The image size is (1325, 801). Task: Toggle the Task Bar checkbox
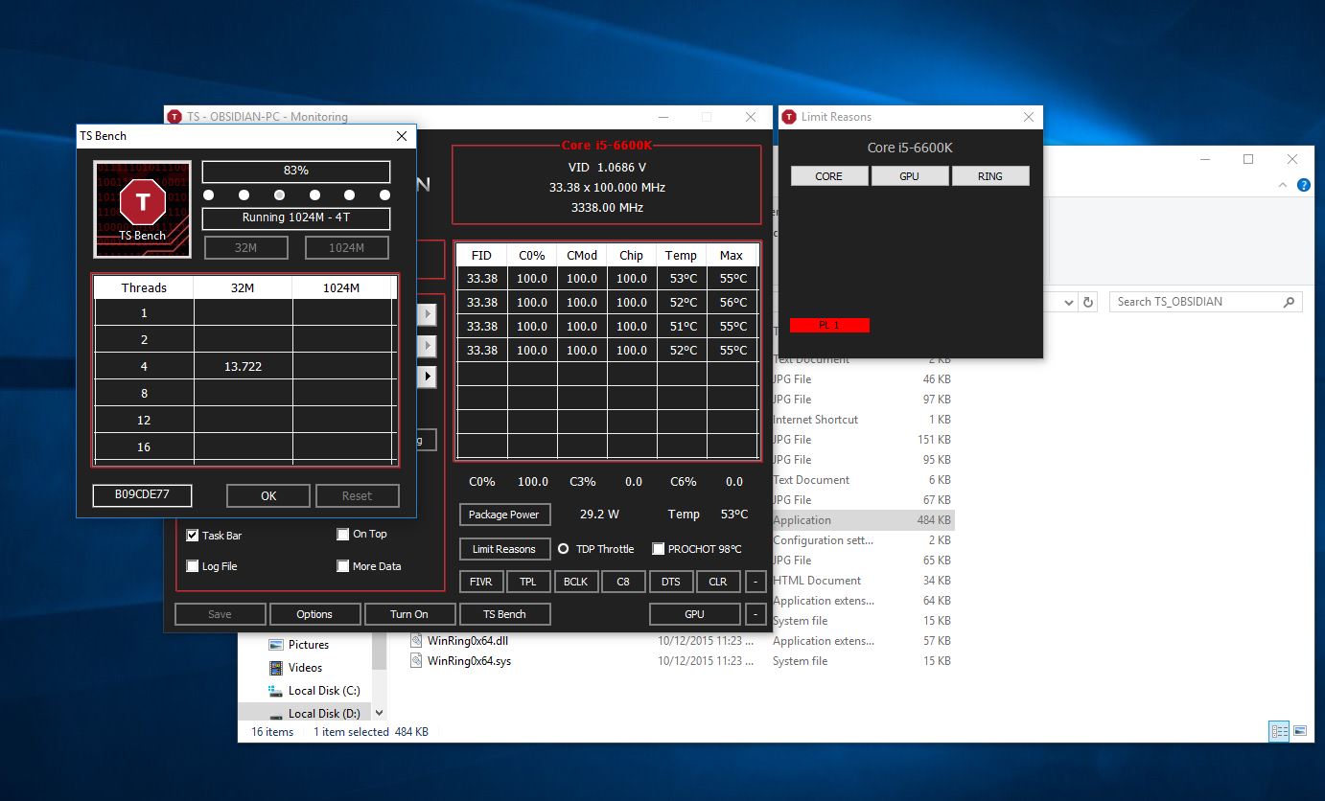click(193, 536)
